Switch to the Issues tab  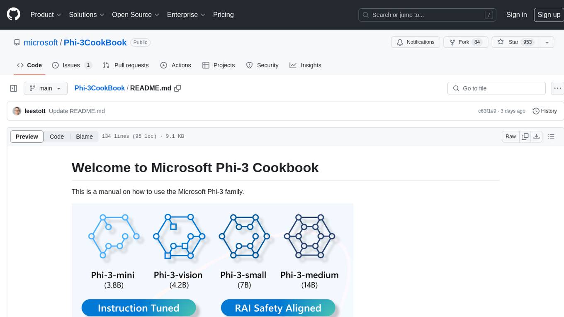(x=72, y=65)
